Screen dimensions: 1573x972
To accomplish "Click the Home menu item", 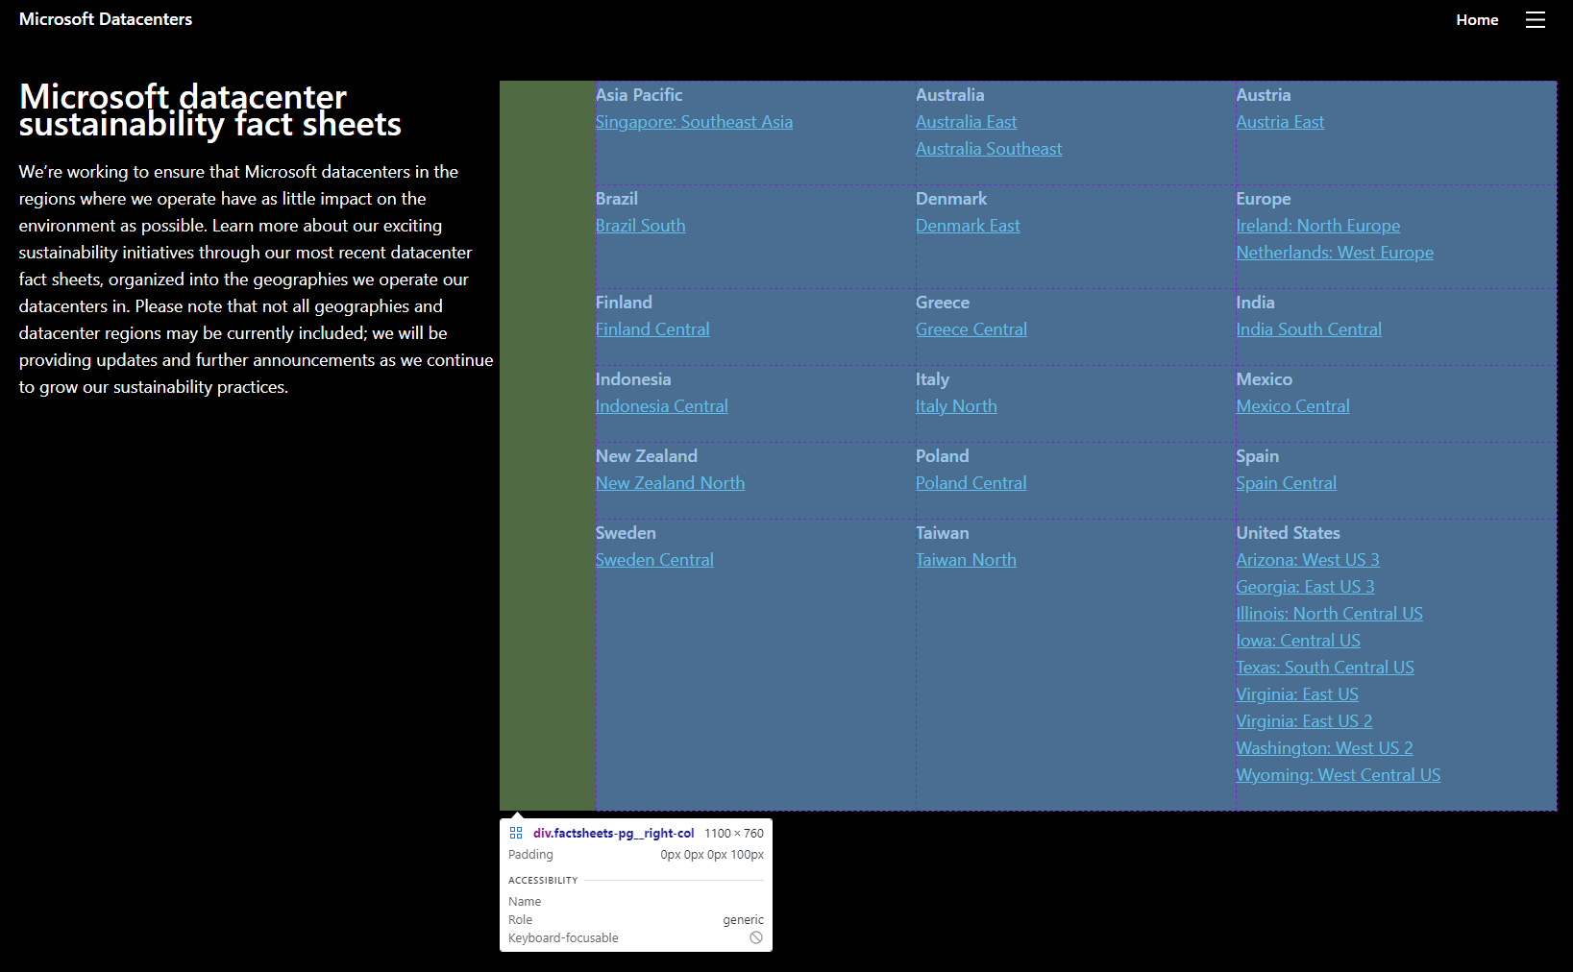I will tap(1477, 19).
